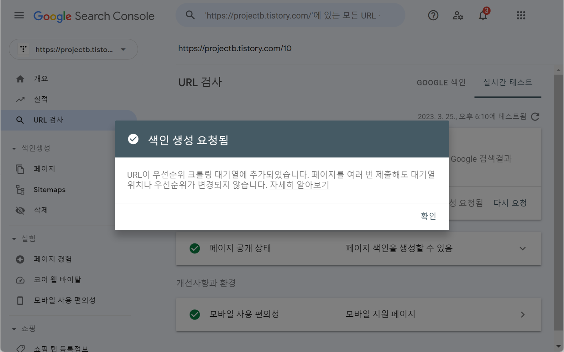Click the checkmark icon in dialog header

[x=133, y=139]
